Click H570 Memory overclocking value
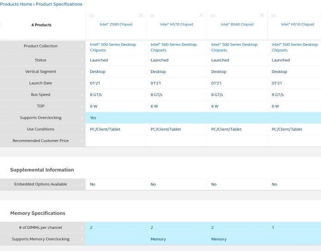Image resolution: width=321 pixels, height=251 pixels. [158, 239]
